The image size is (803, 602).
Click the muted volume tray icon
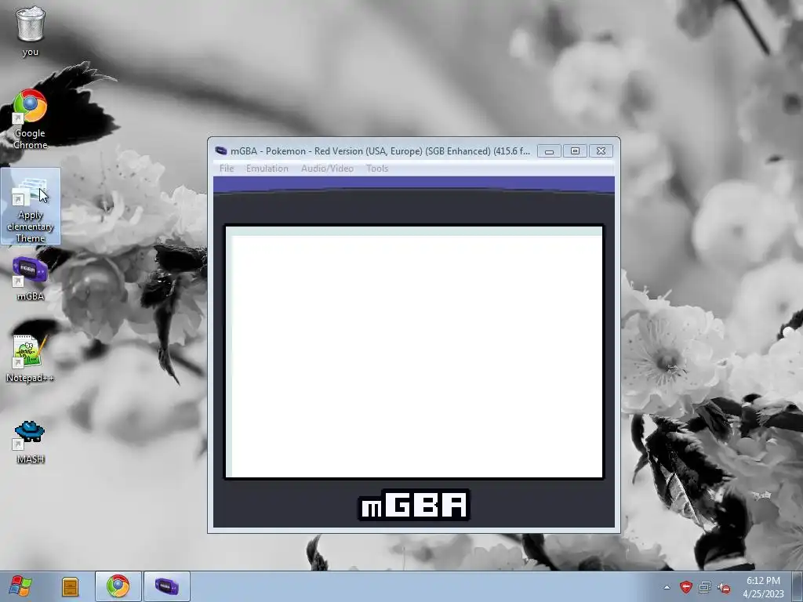pyautogui.click(x=724, y=588)
